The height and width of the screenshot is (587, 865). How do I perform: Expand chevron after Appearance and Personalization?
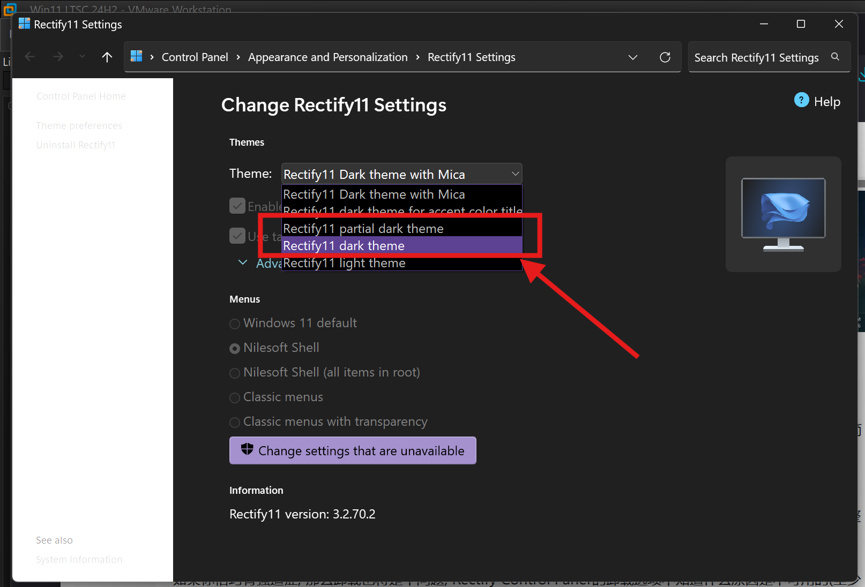pos(417,57)
